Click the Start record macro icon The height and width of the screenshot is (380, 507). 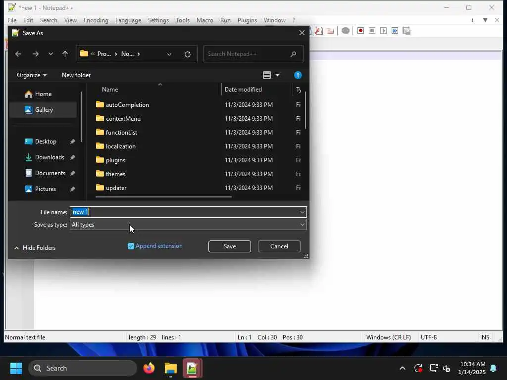(x=360, y=31)
